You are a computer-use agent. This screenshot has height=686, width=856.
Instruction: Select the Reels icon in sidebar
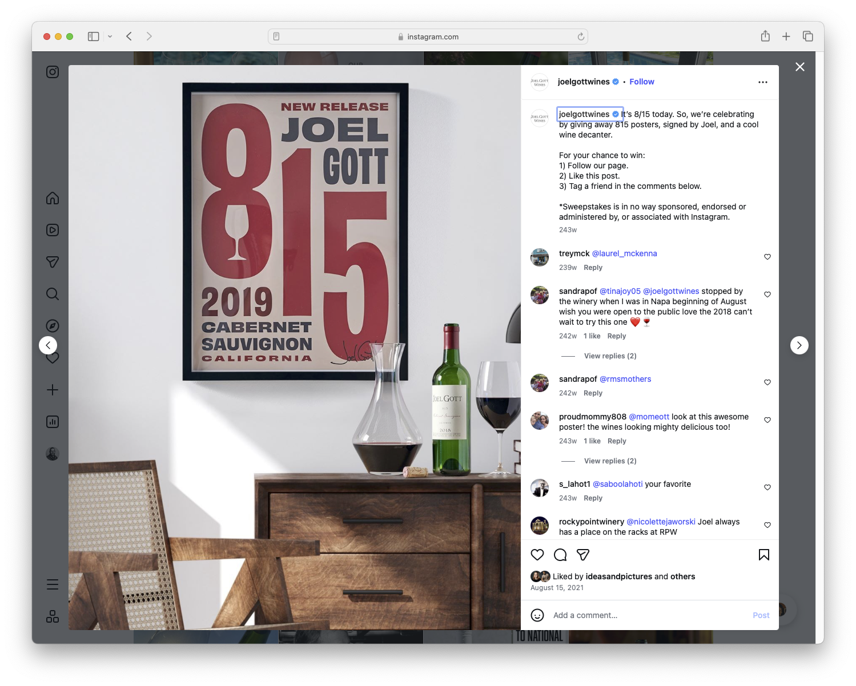[x=52, y=230]
